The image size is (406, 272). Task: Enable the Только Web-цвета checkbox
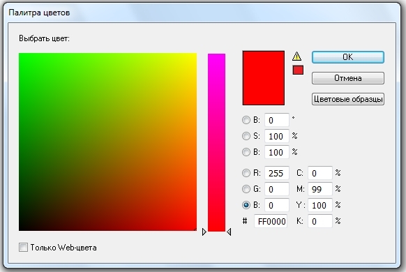(x=23, y=248)
